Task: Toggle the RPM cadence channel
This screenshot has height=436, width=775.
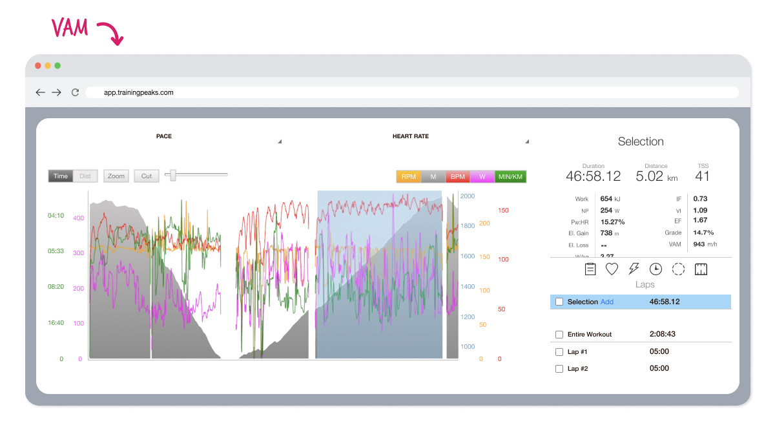Action: (408, 176)
